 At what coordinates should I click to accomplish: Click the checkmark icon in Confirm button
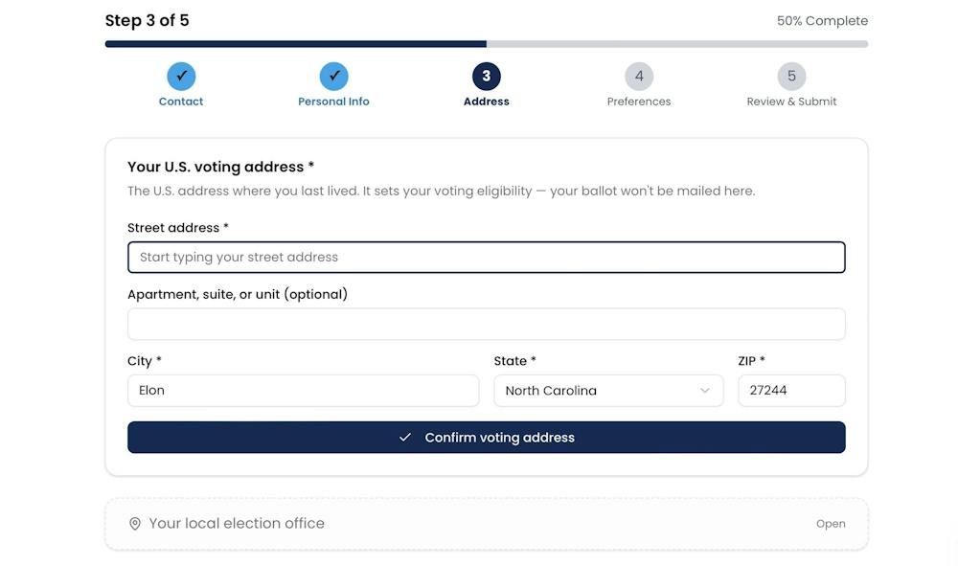click(x=405, y=437)
